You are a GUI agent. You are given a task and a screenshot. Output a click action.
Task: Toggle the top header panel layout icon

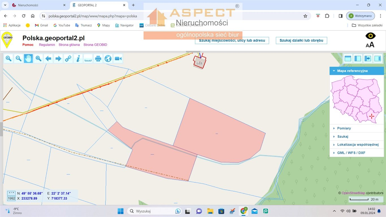click(348, 58)
